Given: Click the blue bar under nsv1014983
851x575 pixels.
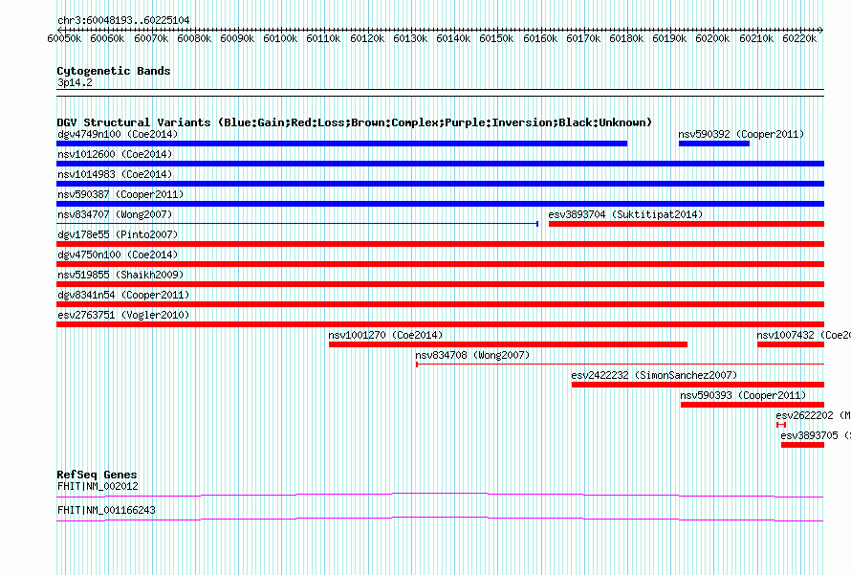Looking at the screenshot, I should coord(440,184).
